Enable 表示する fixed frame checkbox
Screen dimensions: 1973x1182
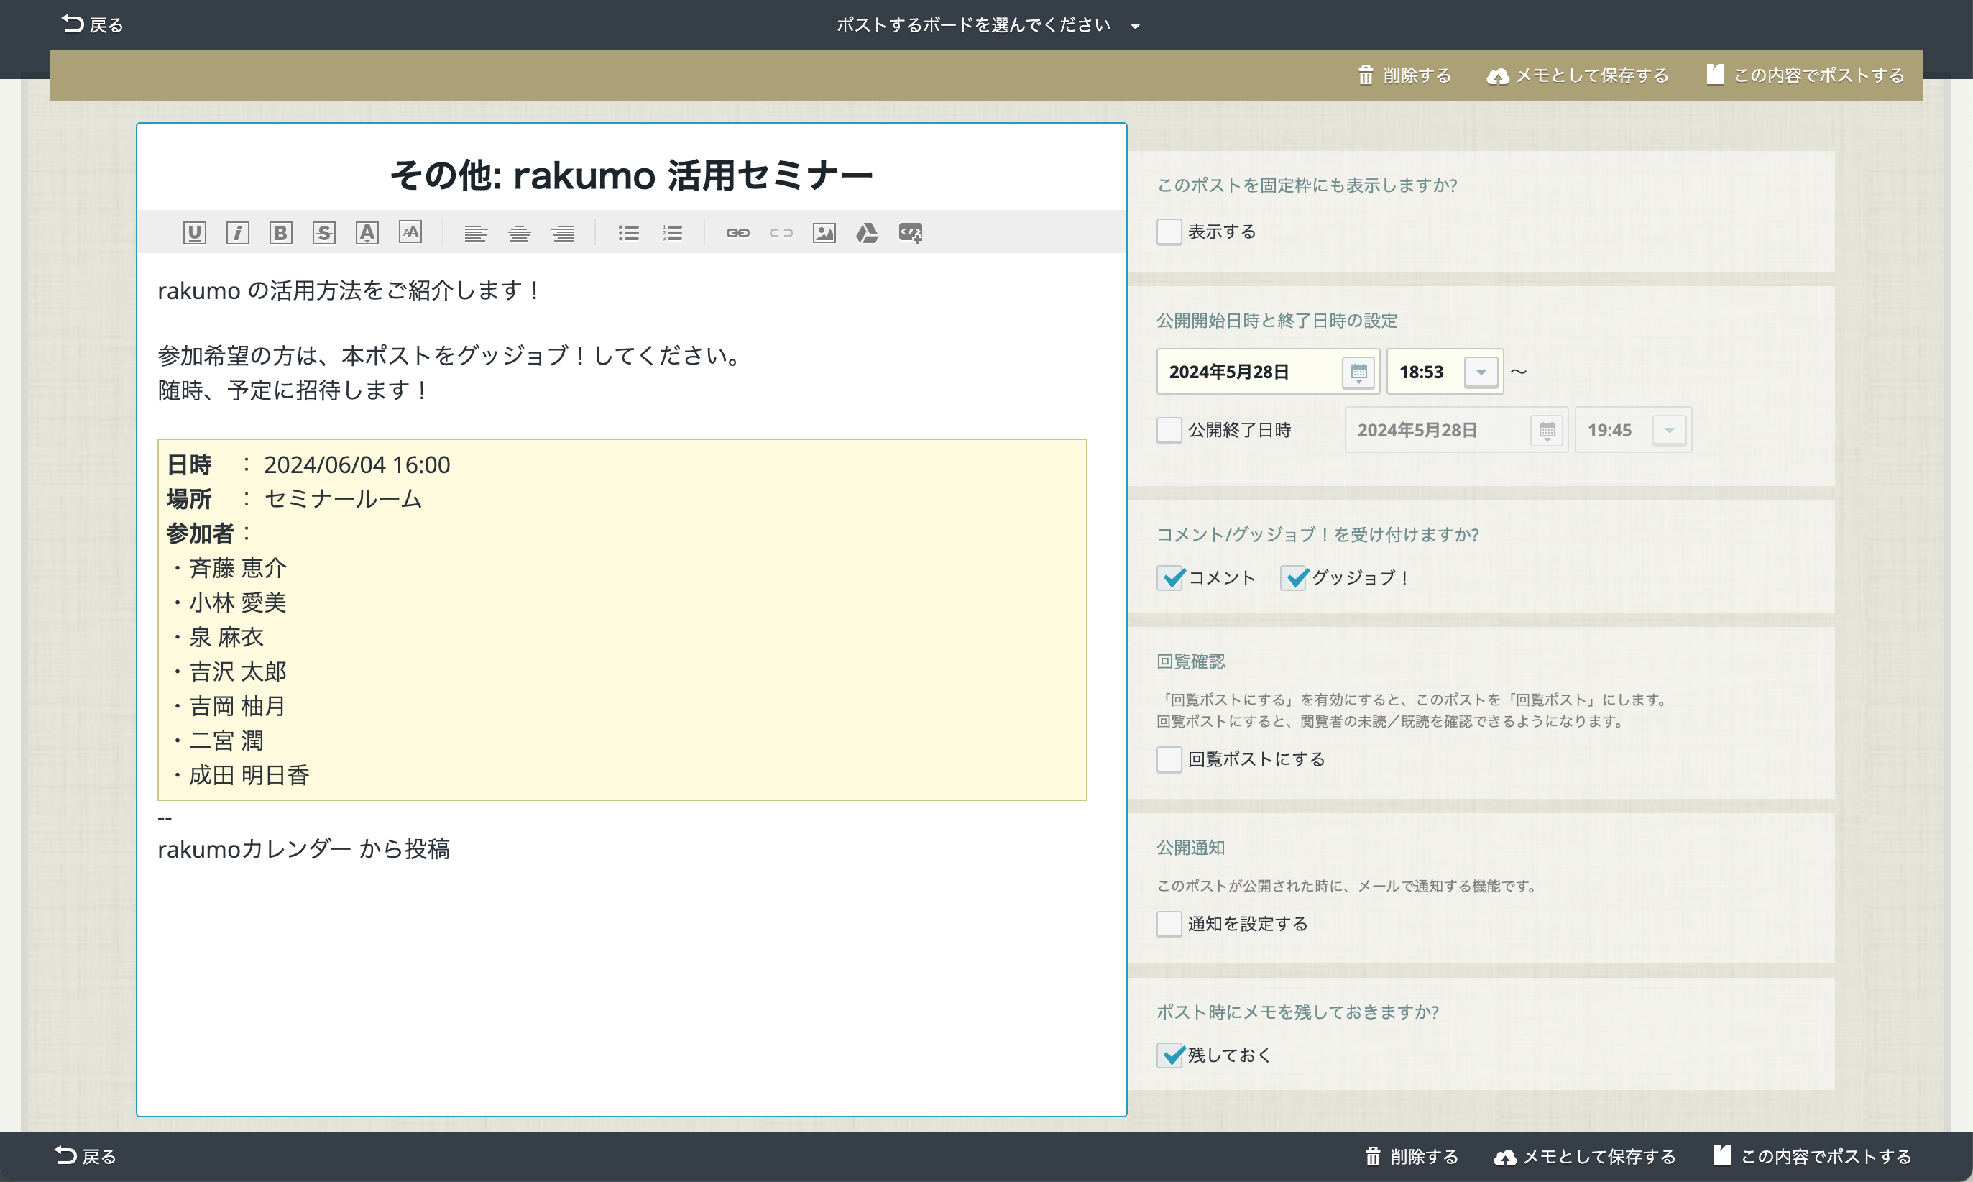[1169, 232]
